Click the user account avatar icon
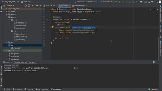Image resolution: width=162 pixels, height=91 pixels. click(x=160, y=2)
